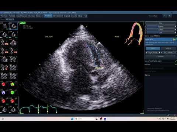177x132 pixels.
Task: Click the Speed slider bar
Action: [160, 26]
